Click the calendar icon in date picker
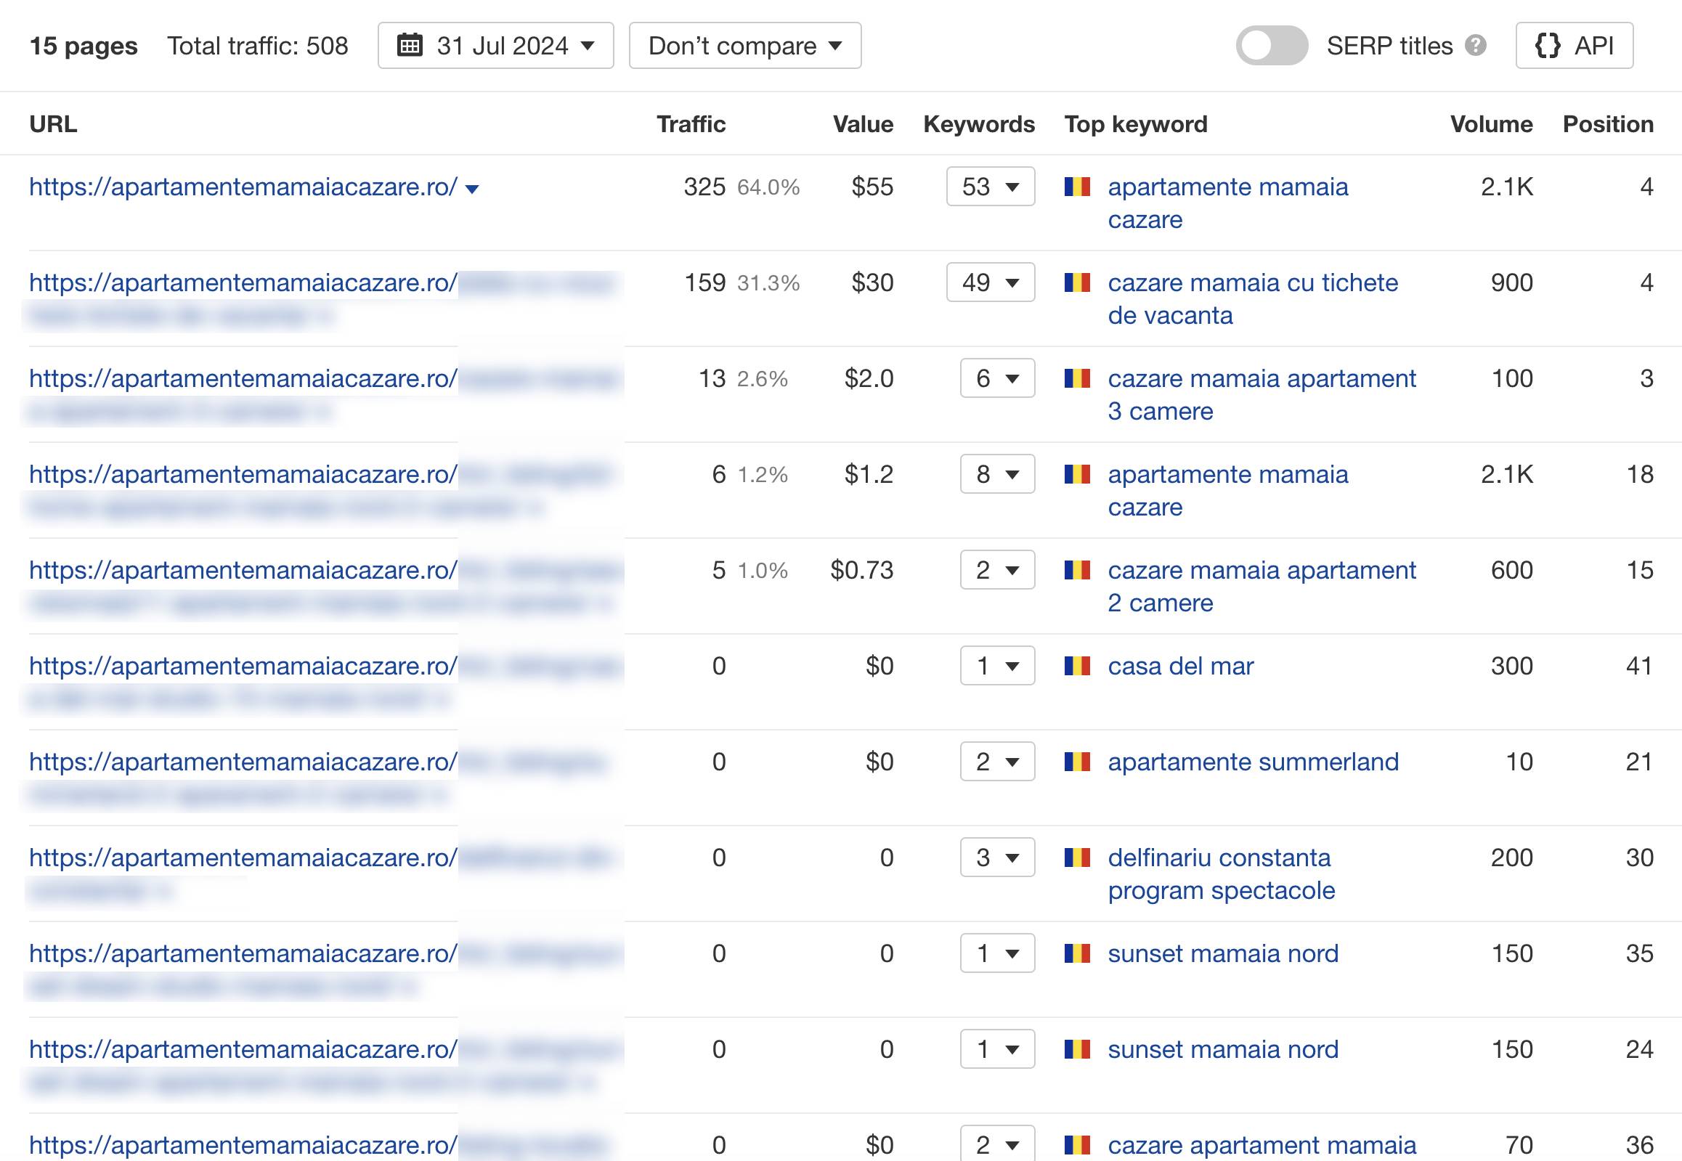 410,45
